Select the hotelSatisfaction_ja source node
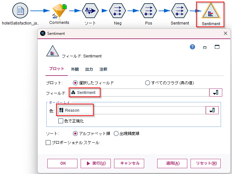This screenshot has width=232, height=174. point(20,11)
